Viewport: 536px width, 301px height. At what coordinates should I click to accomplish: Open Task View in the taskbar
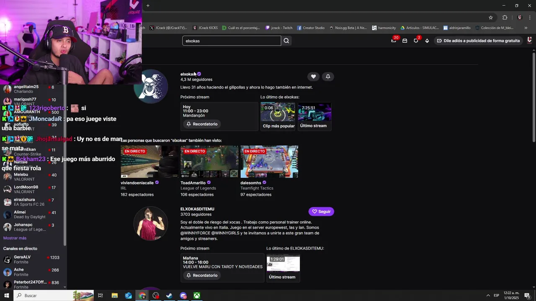tap(100, 296)
